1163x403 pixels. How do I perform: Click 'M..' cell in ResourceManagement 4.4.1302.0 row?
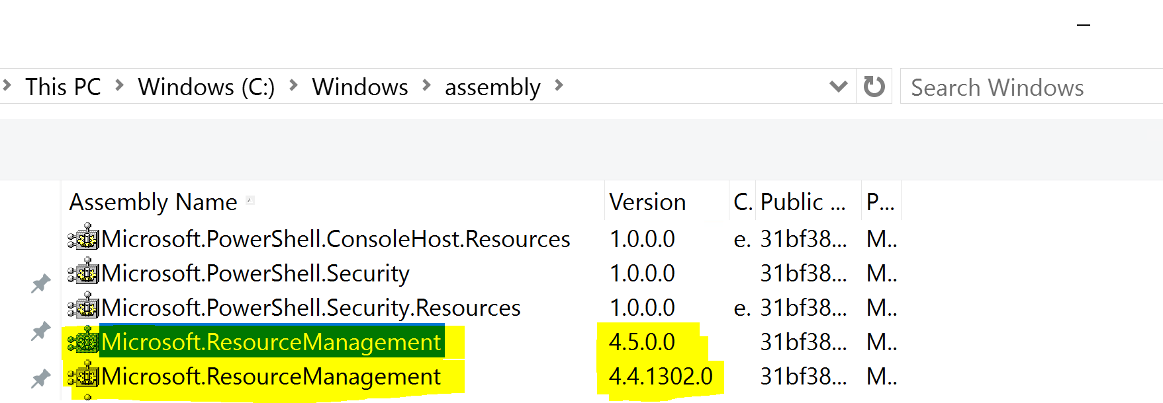[882, 377]
